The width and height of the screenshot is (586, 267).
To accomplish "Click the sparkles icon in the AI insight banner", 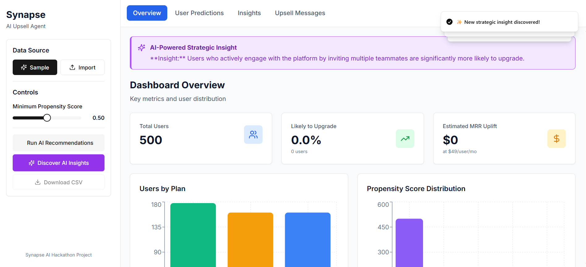I will (141, 48).
